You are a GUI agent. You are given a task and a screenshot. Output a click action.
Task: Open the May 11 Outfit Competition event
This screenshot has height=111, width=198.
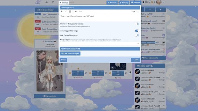point(46,16)
